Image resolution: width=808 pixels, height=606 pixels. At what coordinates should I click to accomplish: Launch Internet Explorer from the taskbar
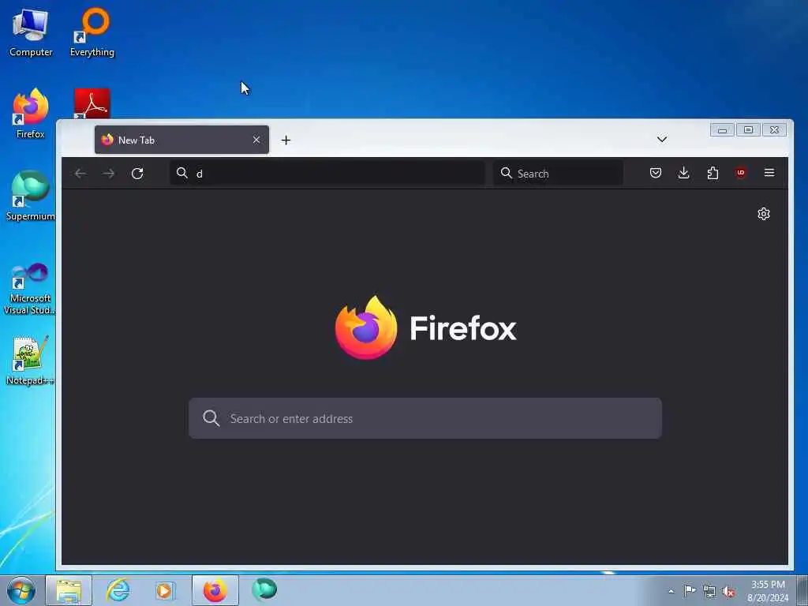tap(118, 590)
